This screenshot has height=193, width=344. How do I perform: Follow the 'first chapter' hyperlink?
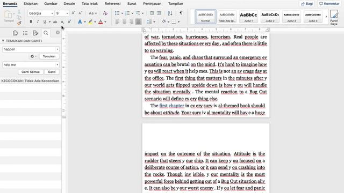[171, 106]
